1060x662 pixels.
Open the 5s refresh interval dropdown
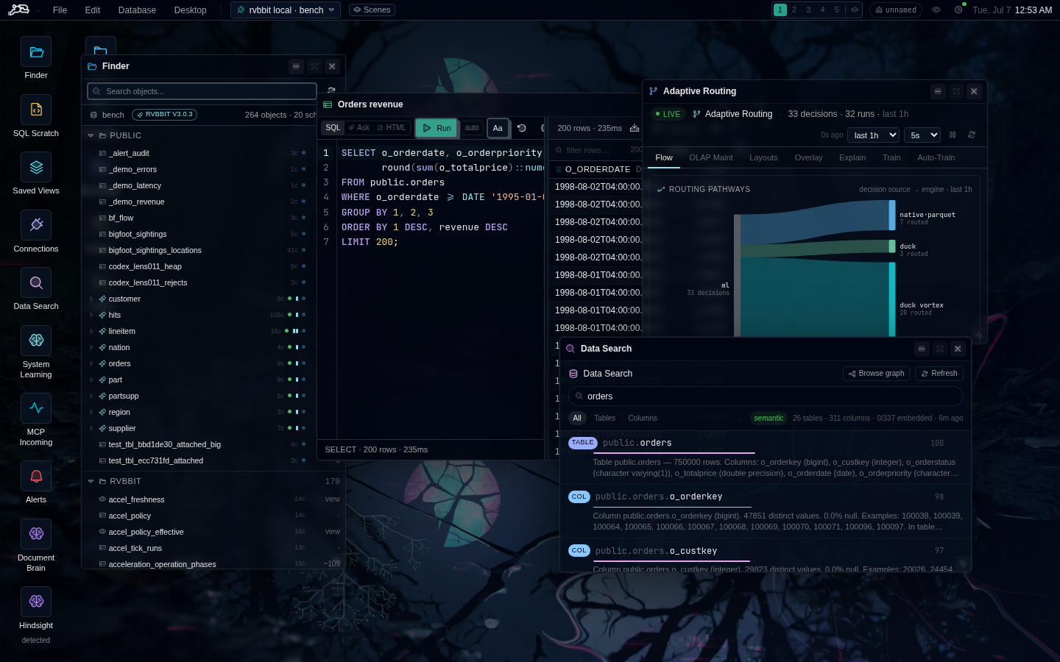pyautogui.click(x=922, y=135)
